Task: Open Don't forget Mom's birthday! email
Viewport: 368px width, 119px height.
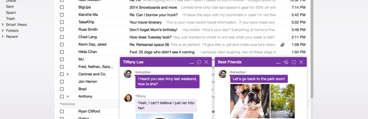Action: point(153,30)
